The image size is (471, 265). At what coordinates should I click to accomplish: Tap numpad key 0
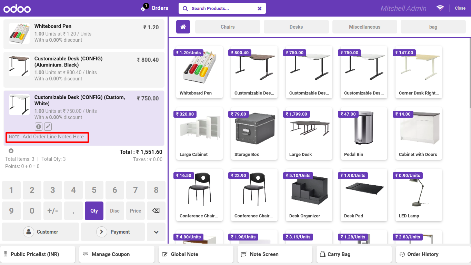coord(32,210)
